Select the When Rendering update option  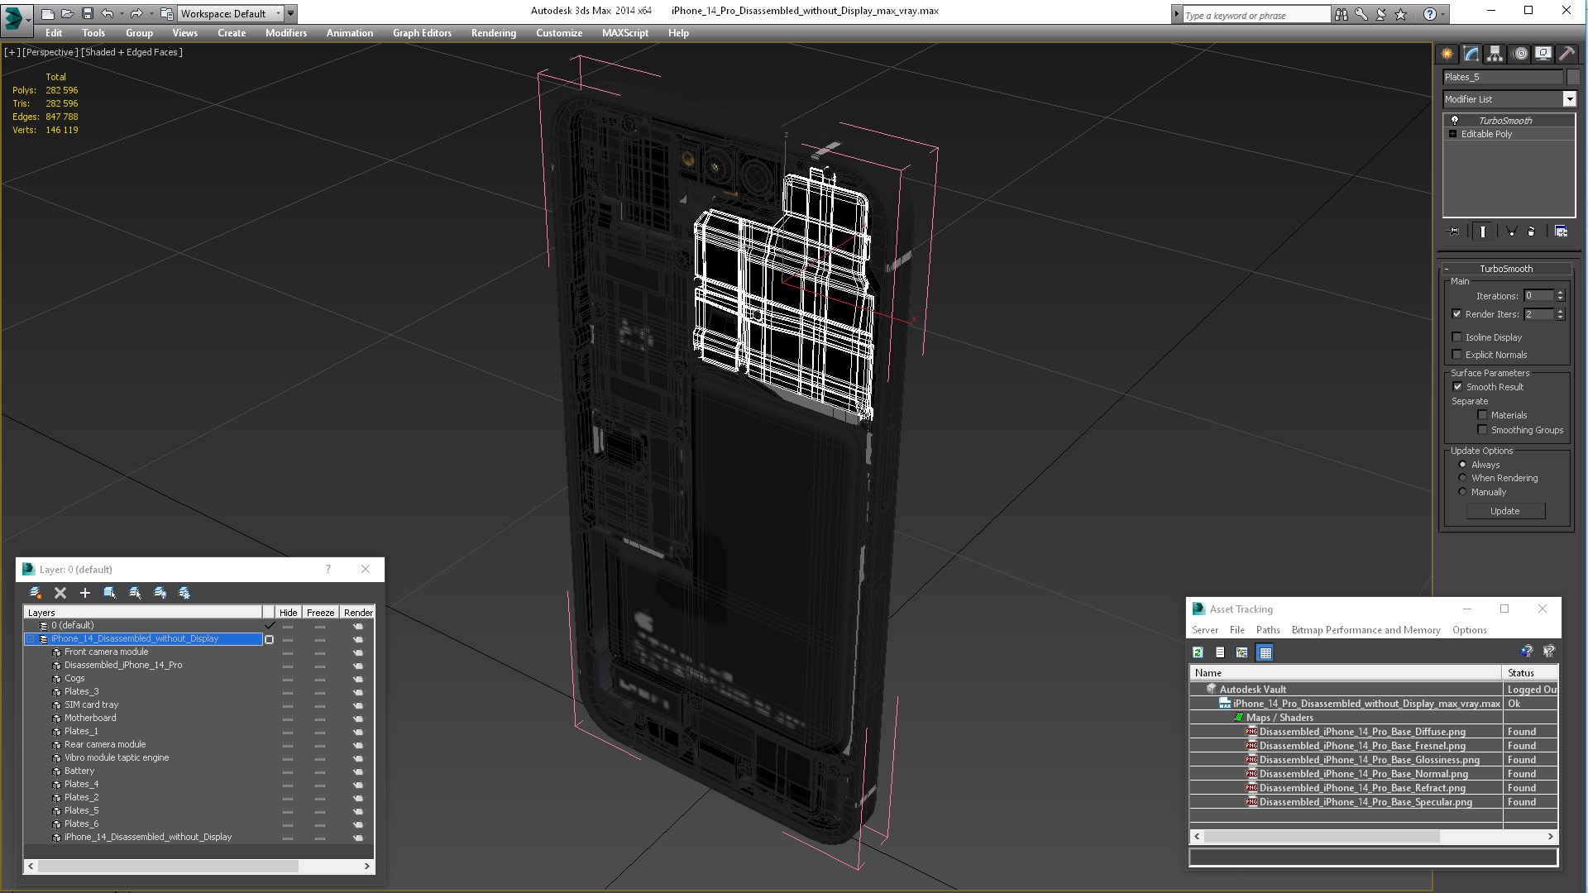1462,478
